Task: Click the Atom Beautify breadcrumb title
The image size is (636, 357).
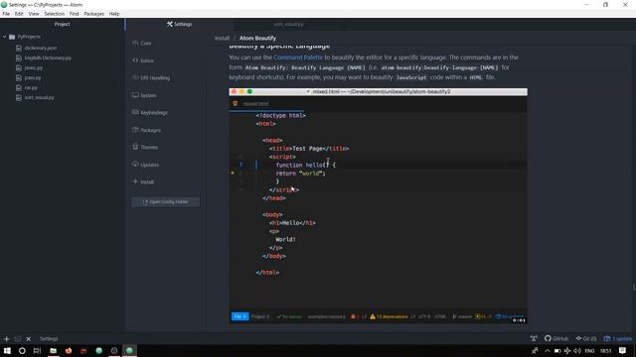Action: click(257, 38)
